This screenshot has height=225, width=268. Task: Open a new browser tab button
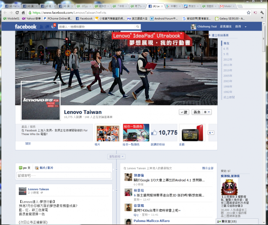click(x=240, y=6)
